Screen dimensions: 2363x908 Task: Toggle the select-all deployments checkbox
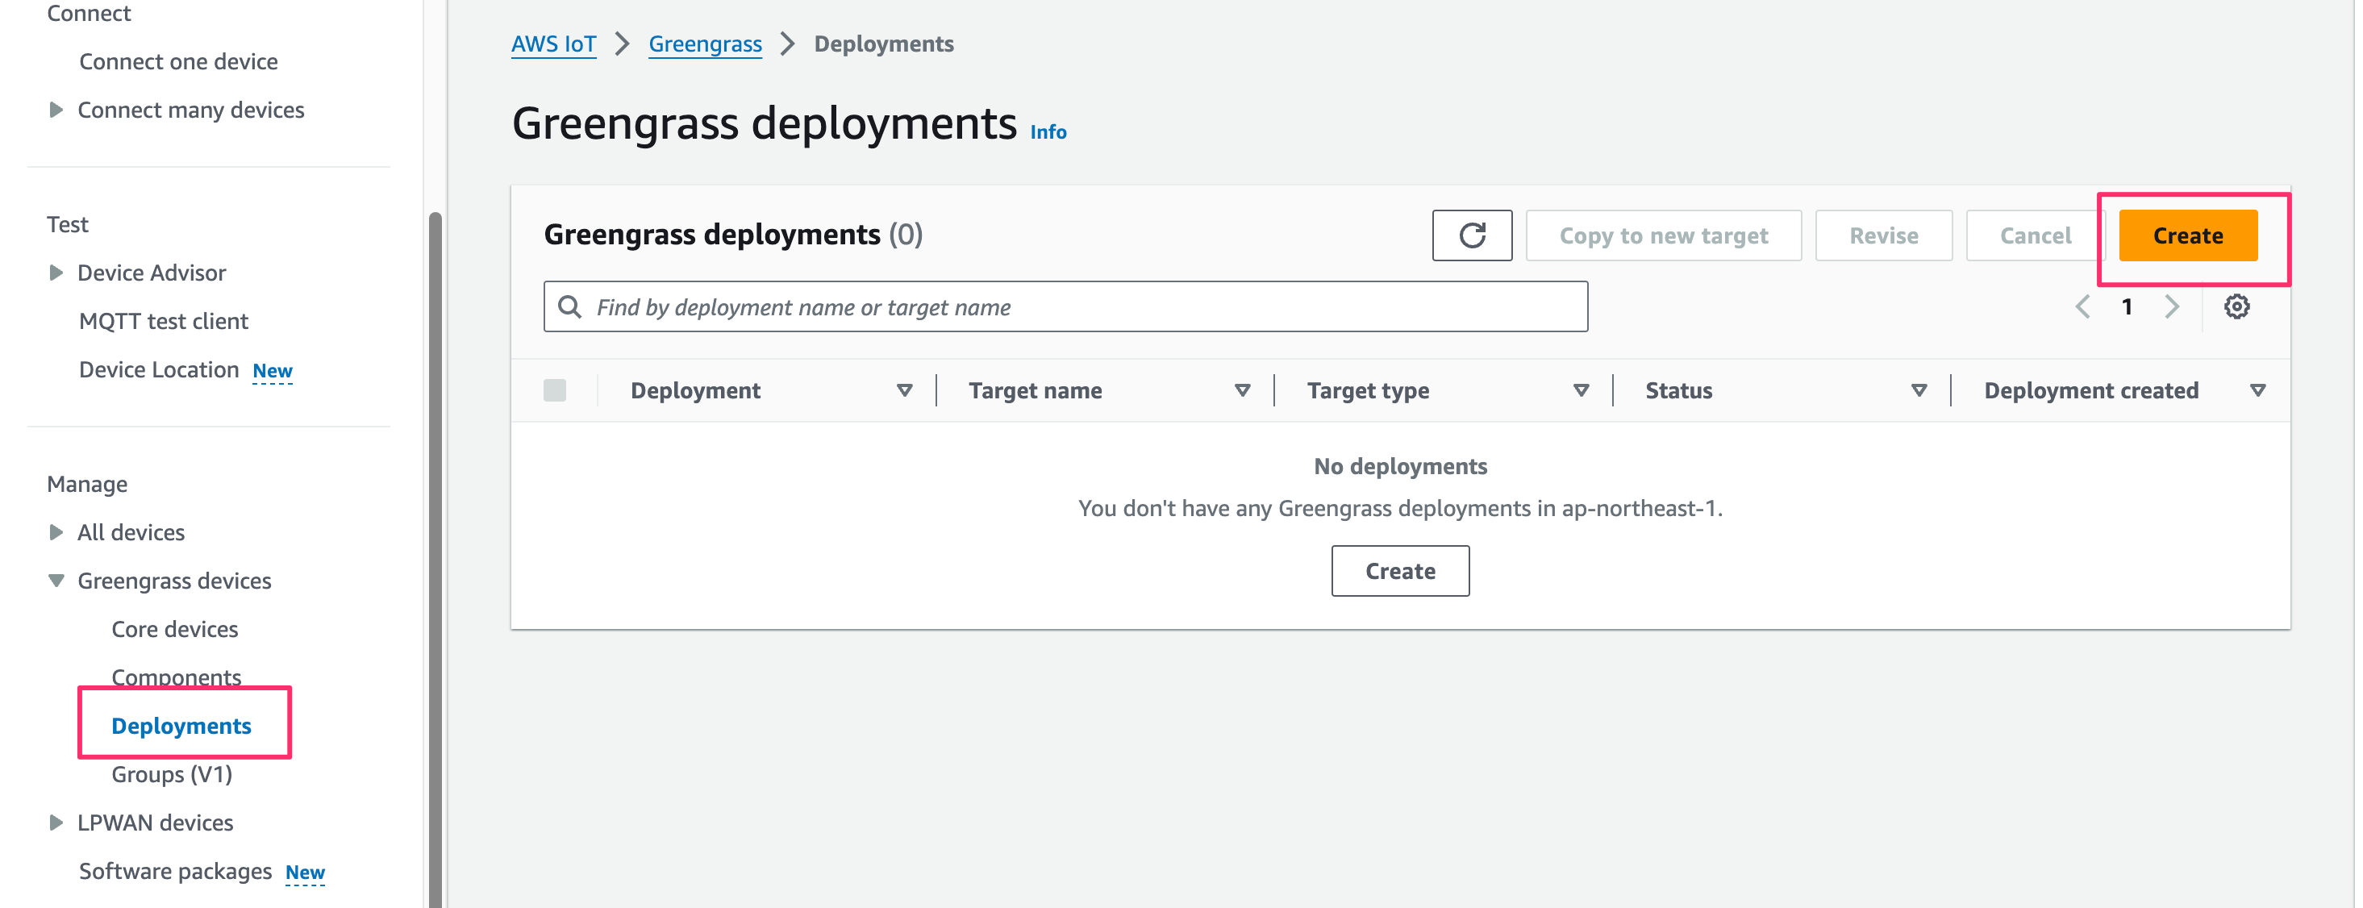tap(555, 389)
